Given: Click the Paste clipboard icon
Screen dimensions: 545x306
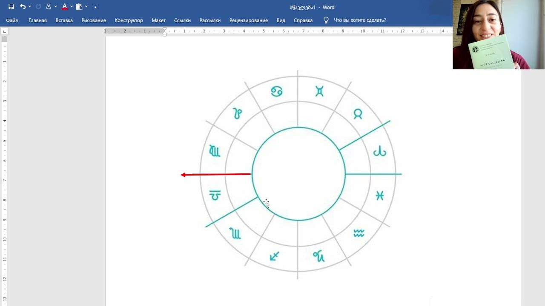Looking at the screenshot, I should pos(79,7).
